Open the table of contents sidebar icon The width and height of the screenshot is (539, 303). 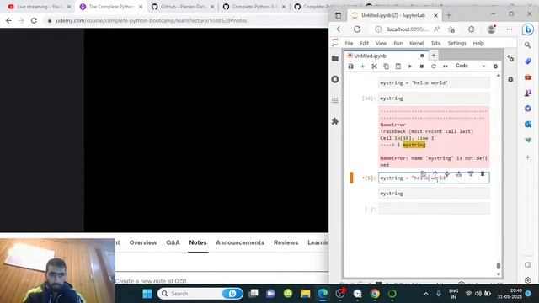point(335,100)
